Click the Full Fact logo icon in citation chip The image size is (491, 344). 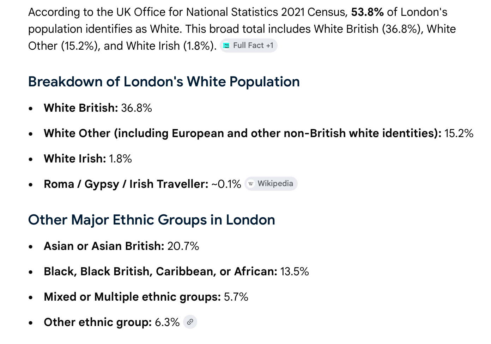226,45
